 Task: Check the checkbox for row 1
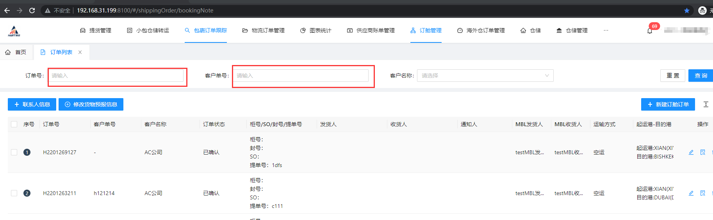point(14,152)
